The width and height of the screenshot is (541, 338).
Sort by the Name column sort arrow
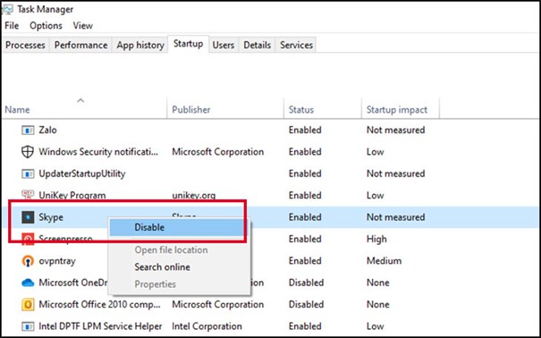[x=80, y=101]
